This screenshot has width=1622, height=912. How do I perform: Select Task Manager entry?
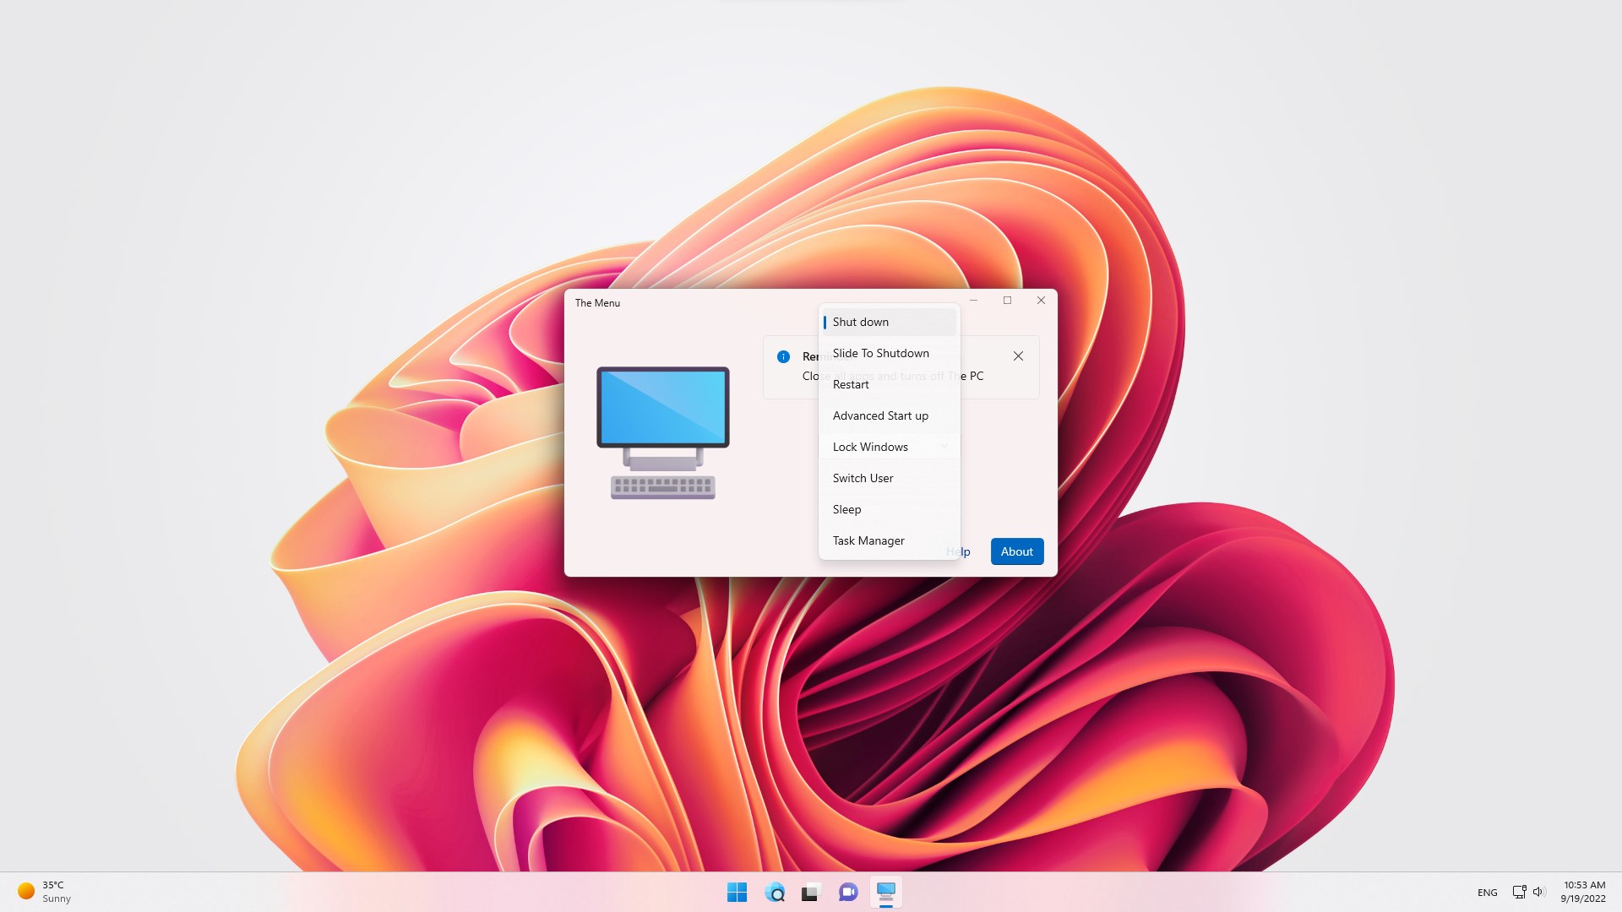coord(890,540)
